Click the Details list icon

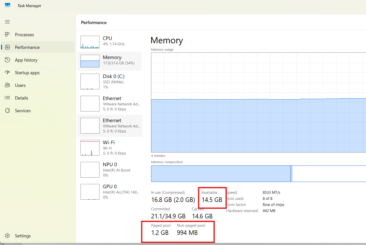(7, 98)
